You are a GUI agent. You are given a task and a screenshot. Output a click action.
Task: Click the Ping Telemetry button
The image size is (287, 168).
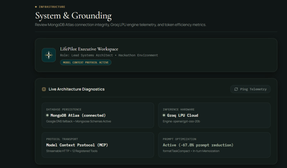pos(250,89)
